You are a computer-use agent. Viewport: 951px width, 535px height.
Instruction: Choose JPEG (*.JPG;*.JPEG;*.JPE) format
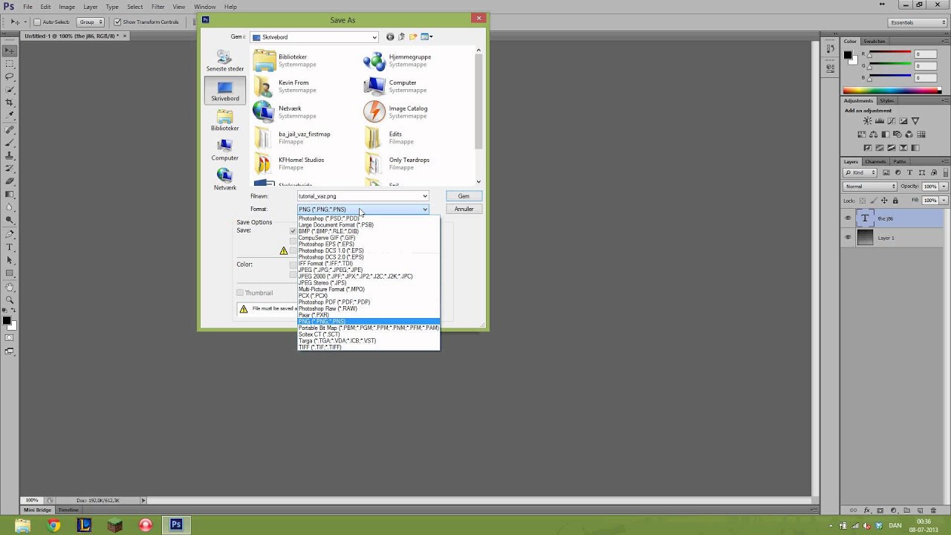[x=331, y=270]
